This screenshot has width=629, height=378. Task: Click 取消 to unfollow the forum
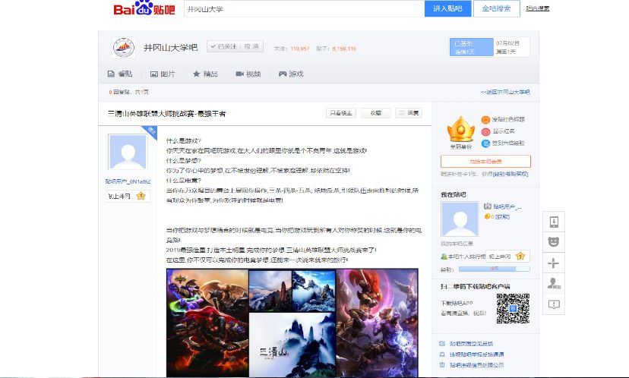click(251, 46)
